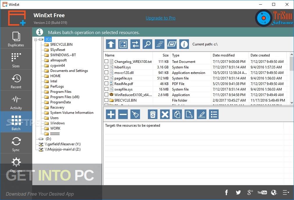
Task: Select the Users folder in the tree
Action: point(54,118)
